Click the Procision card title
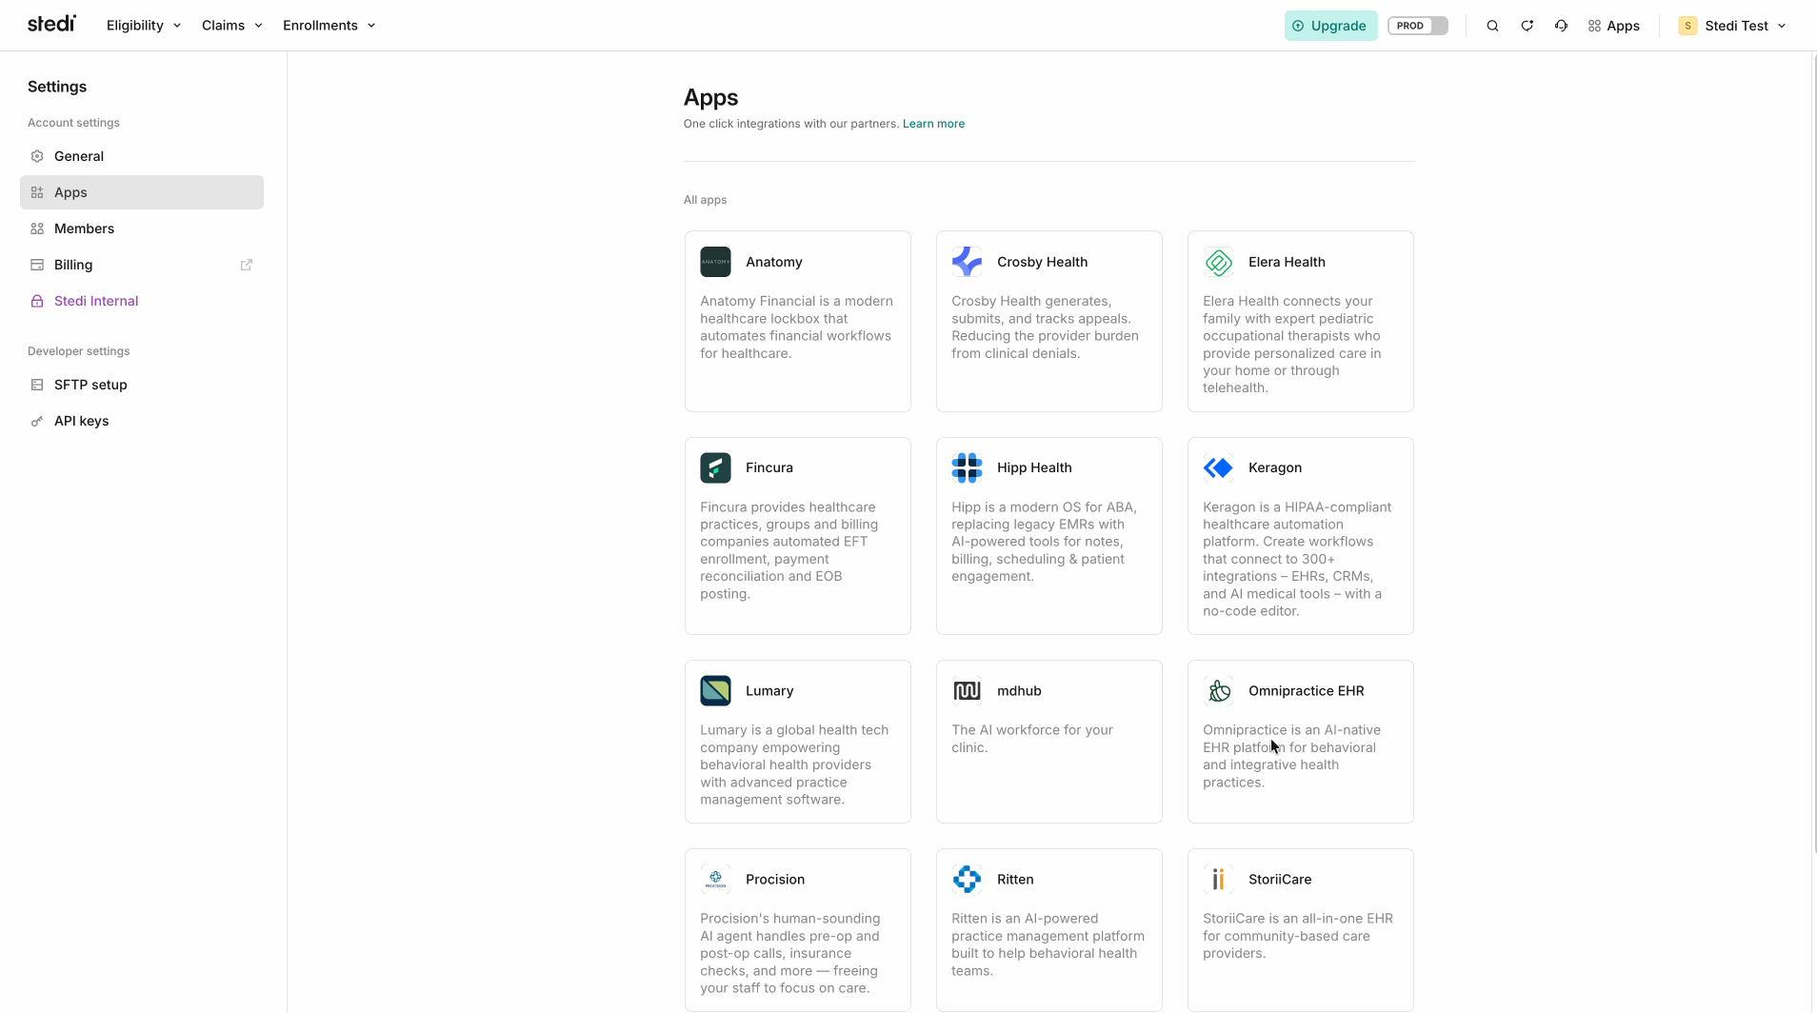The width and height of the screenshot is (1817, 1013). click(x=775, y=879)
